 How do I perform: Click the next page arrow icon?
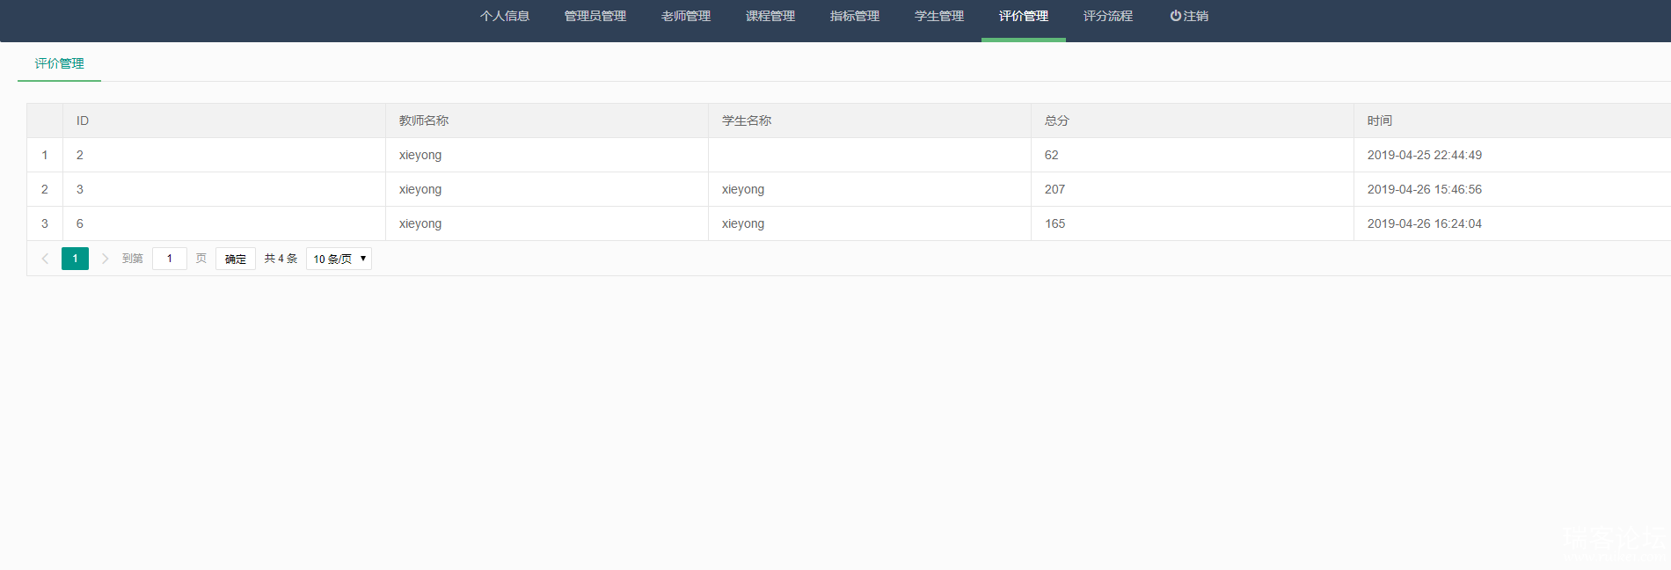click(105, 259)
